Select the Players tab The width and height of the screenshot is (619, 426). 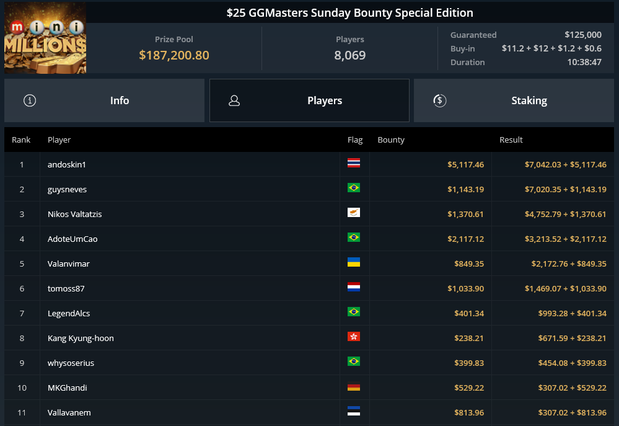click(309, 100)
